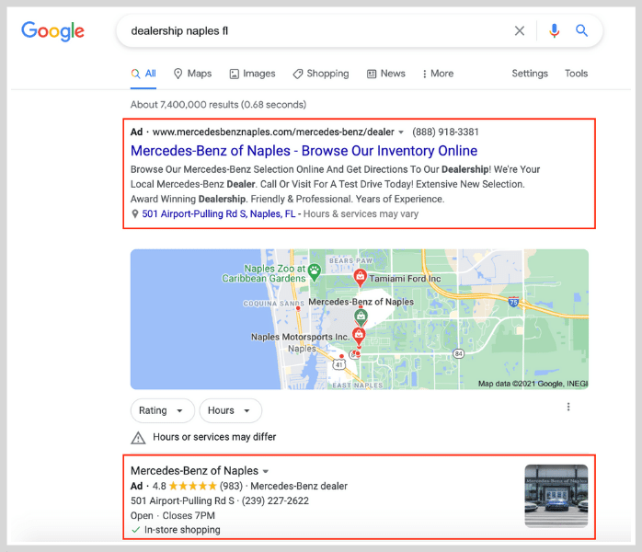Viewport: 642px width, 552px height.
Task: Open the Hours filter dropdown
Action: point(230,410)
